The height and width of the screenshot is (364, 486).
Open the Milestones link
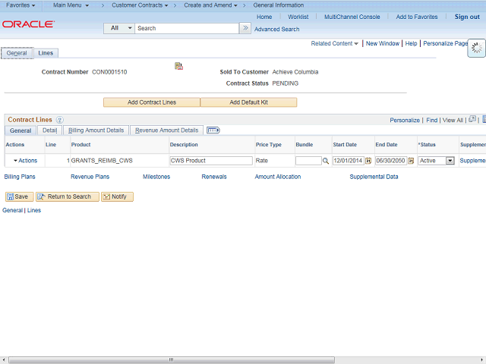156,177
